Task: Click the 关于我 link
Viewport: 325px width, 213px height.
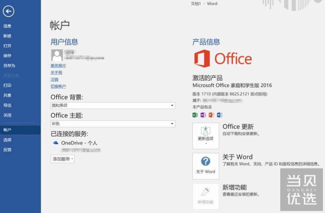Action: [x=57, y=72]
